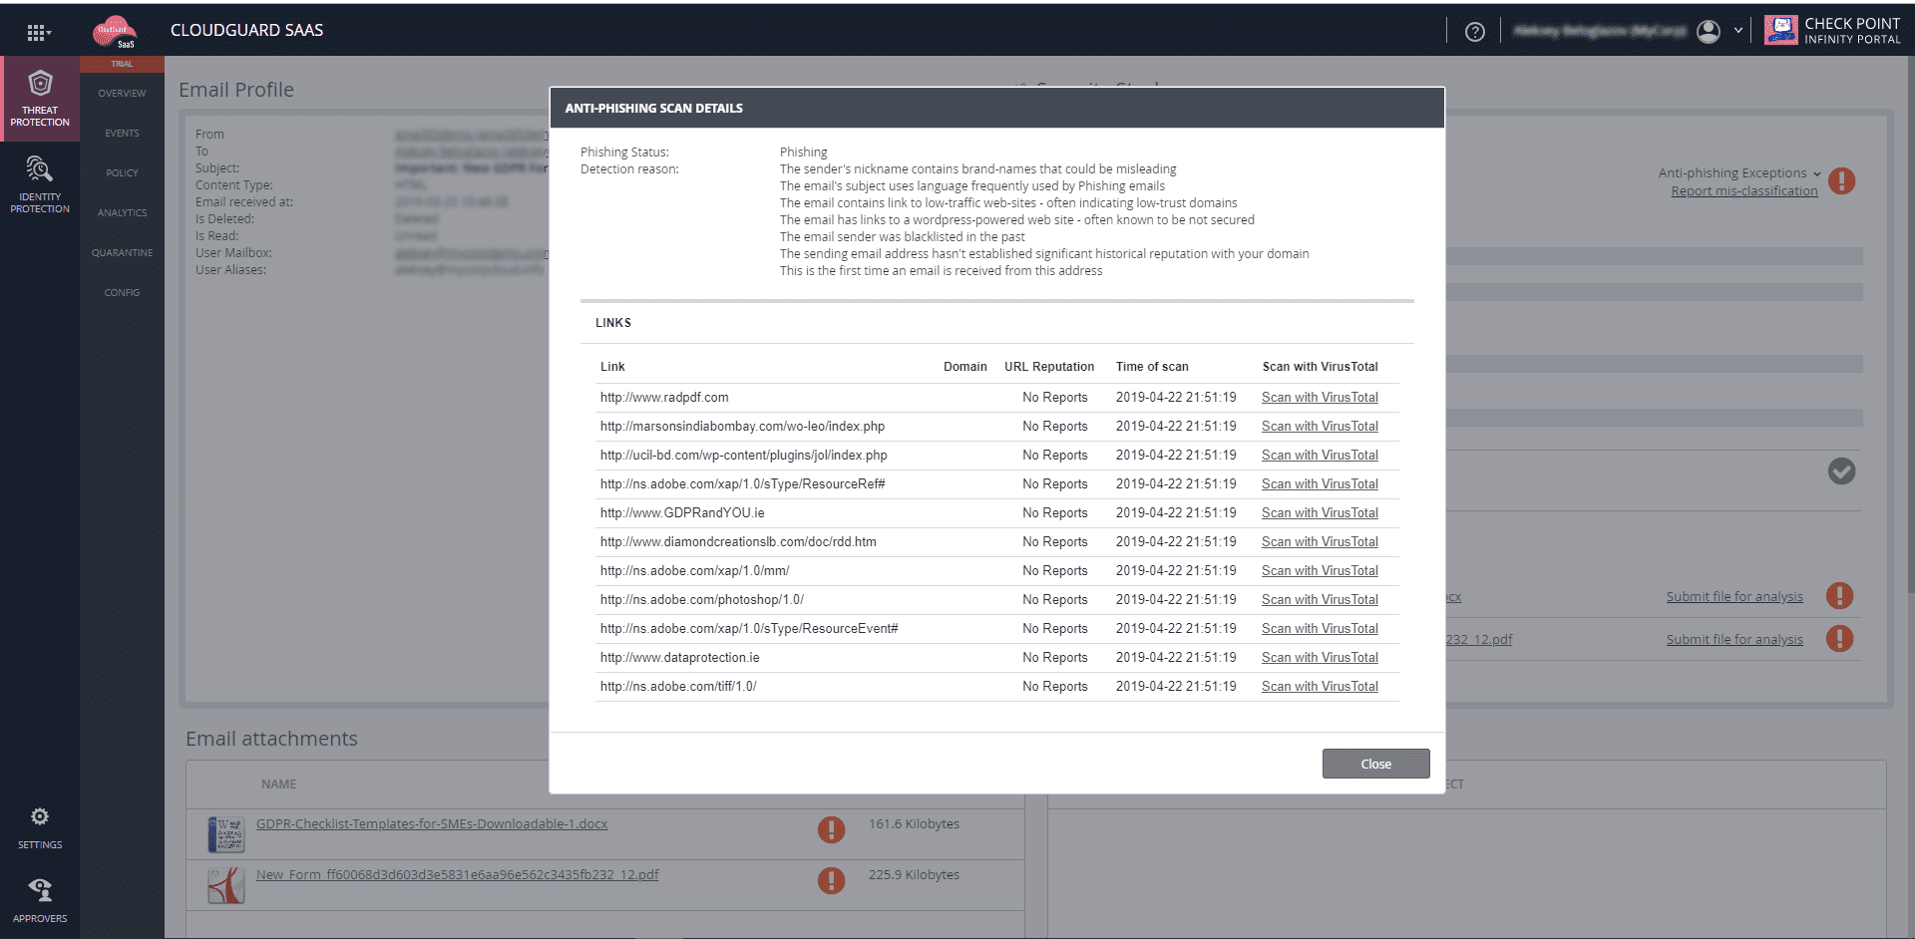The image size is (1915, 939).
Task: Click the PDF attachment file thumbnail
Action: (225, 885)
